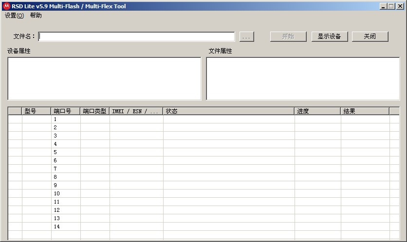Select port number 4 row

[204, 144]
